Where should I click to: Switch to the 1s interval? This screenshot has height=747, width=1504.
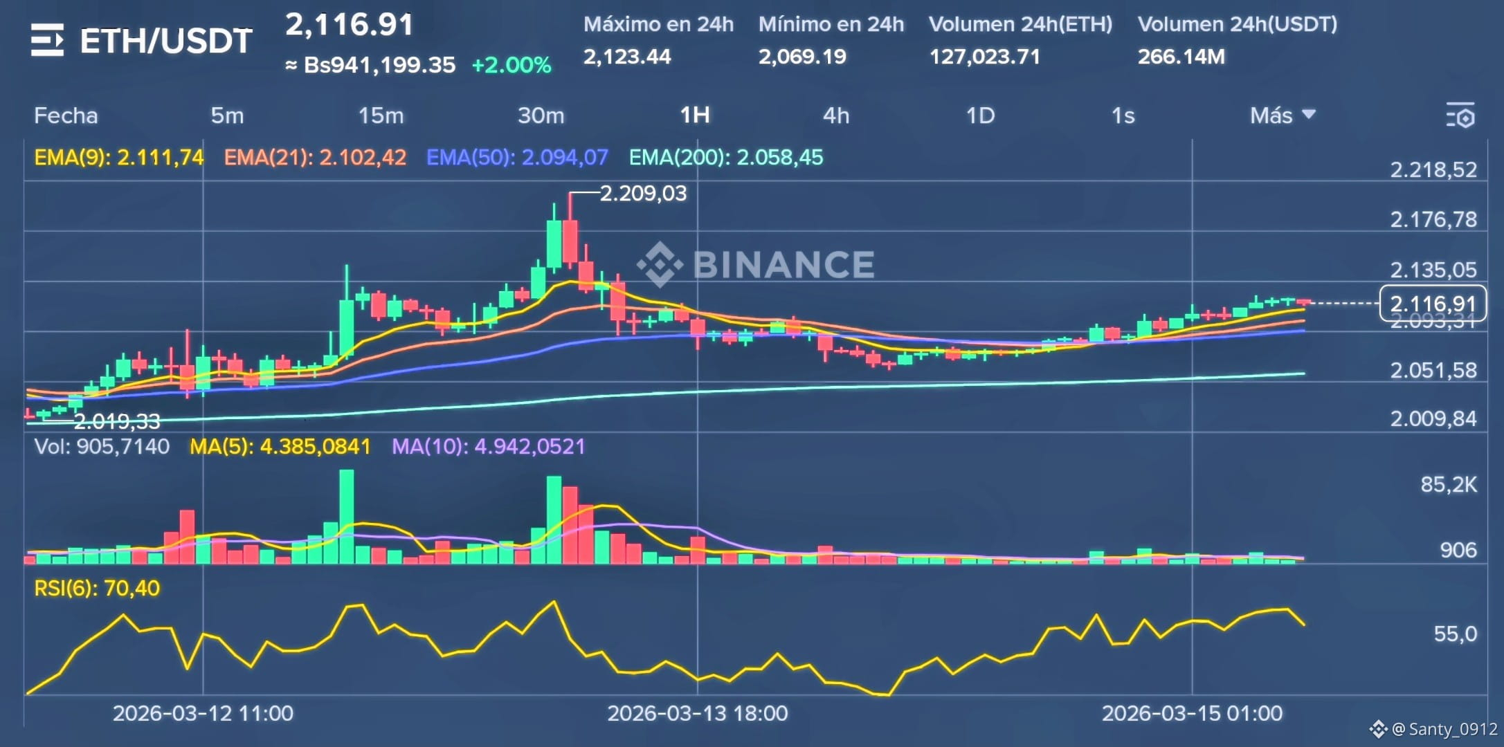pyautogui.click(x=1123, y=116)
